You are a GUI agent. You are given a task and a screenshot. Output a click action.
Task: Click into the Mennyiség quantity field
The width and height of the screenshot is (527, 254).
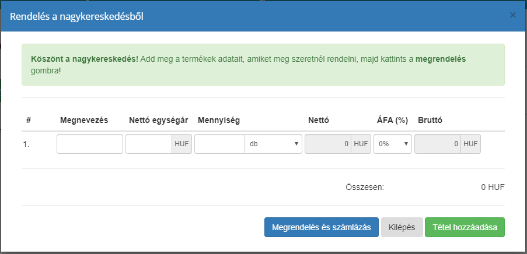(x=219, y=144)
